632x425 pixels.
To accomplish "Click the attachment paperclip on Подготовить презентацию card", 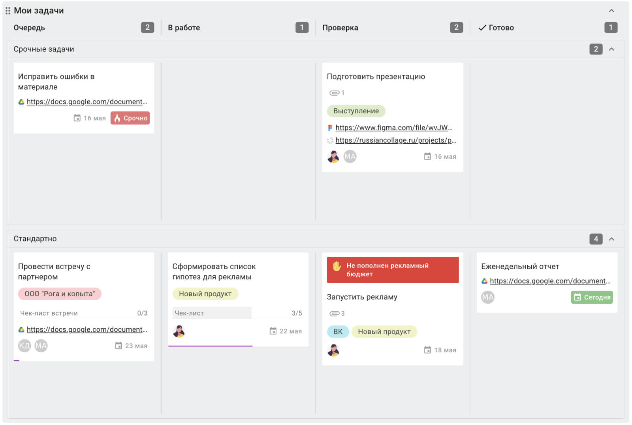I will [x=334, y=93].
